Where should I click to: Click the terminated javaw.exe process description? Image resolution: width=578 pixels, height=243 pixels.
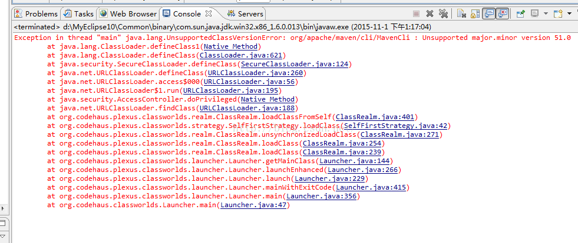pyautogui.click(x=222, y=27)
